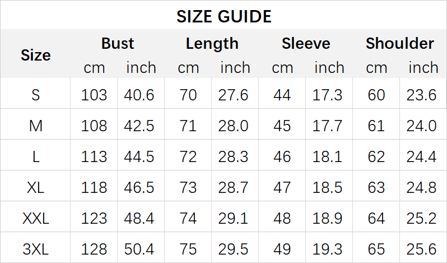Select the M size row label
The image size is (447, 263).
click(36, 126)
